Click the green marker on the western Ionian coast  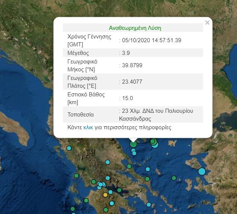pyautogui.click(x=77, y=176)
